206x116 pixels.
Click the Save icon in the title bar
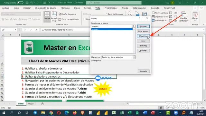pos(27,3)
